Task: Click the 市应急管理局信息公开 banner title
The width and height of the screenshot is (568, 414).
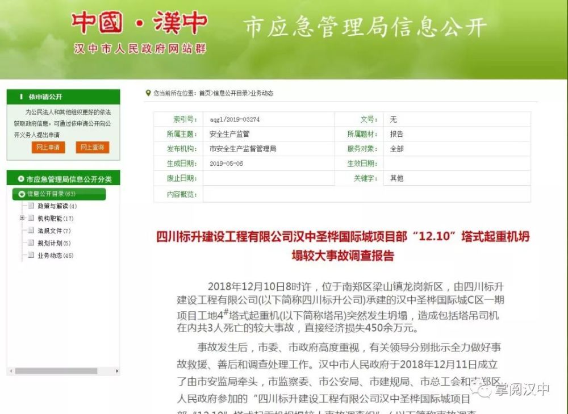Action: coord(365,27)
